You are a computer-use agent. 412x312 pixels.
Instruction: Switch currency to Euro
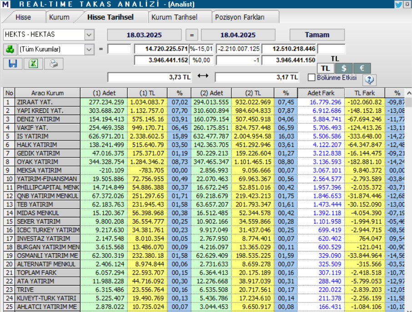click(362, 68)
